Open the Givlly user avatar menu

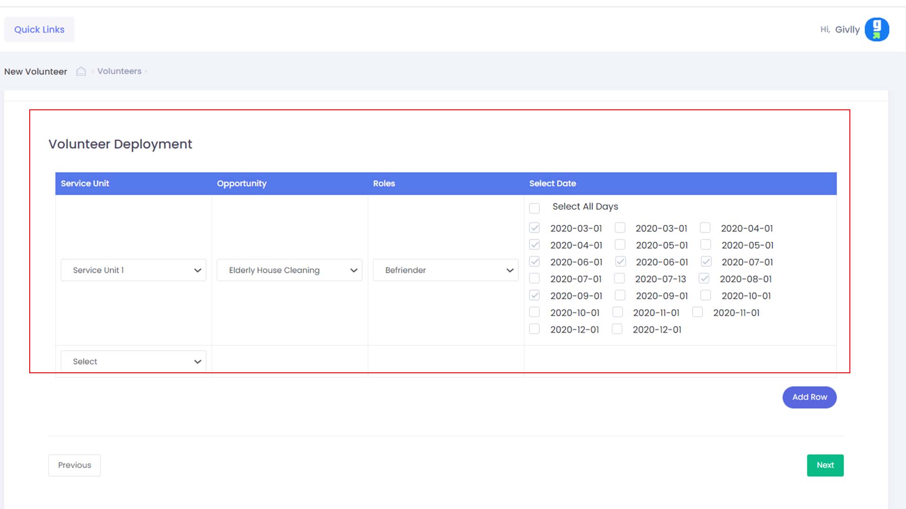point(877,30)
